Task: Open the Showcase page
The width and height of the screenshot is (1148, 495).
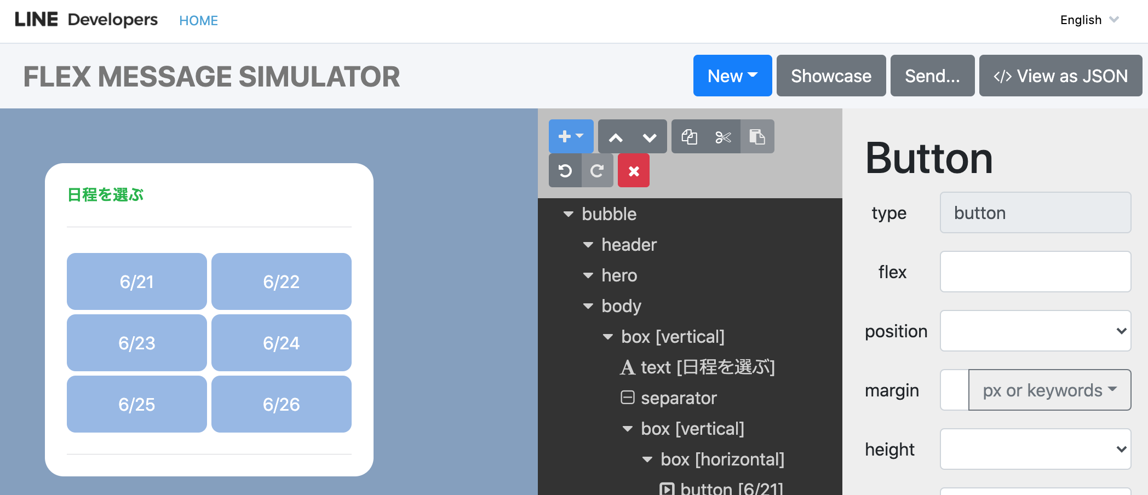Action: 831,76
